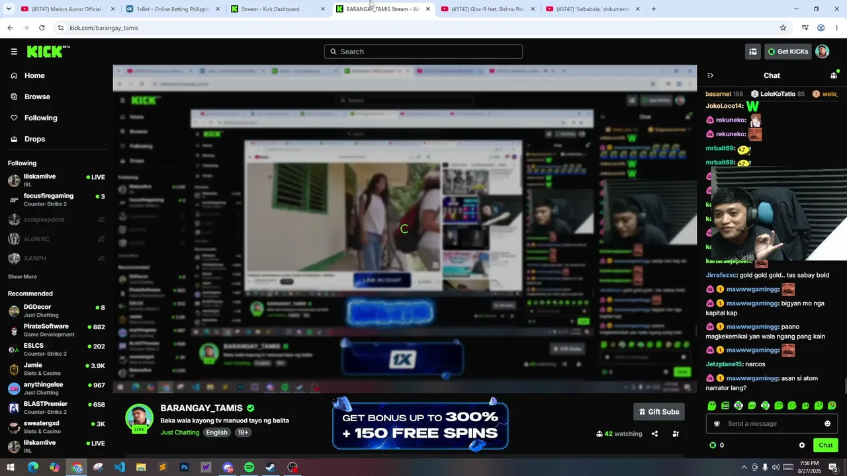Click the Chrome profile icon in the toolbar
The width and height of the screenshot is (847, 476).
(821, 28)
